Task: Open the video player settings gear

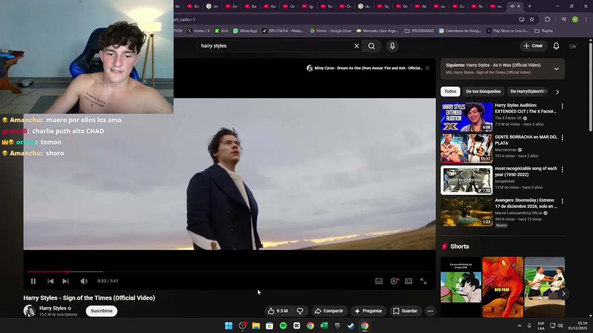Action: point(394,281)
